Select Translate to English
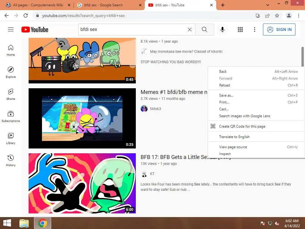The width and height of the screenshot is (305, 229). point(256,137)
